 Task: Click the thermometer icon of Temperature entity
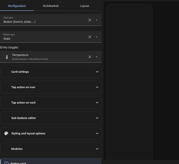coord(7,57)
